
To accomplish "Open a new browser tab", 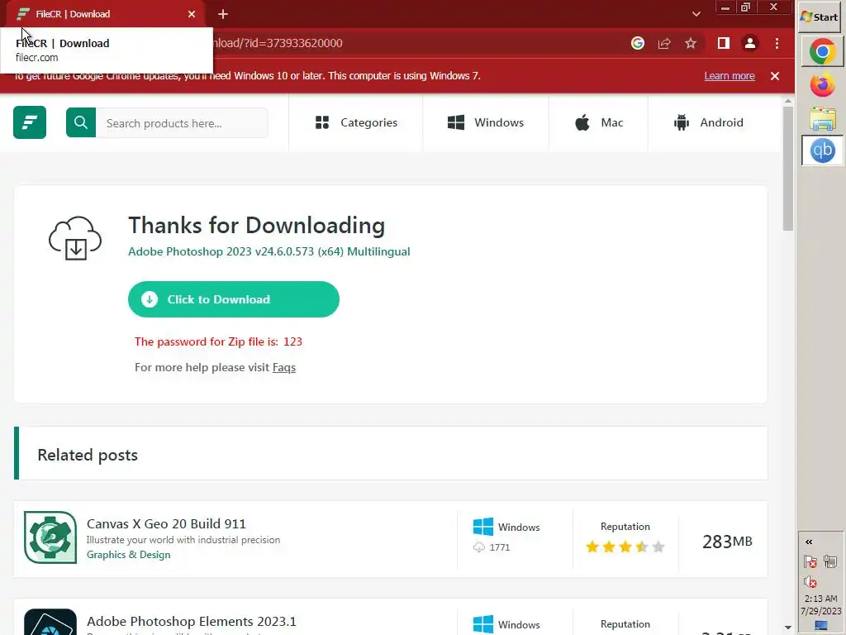I will (223, 14).
